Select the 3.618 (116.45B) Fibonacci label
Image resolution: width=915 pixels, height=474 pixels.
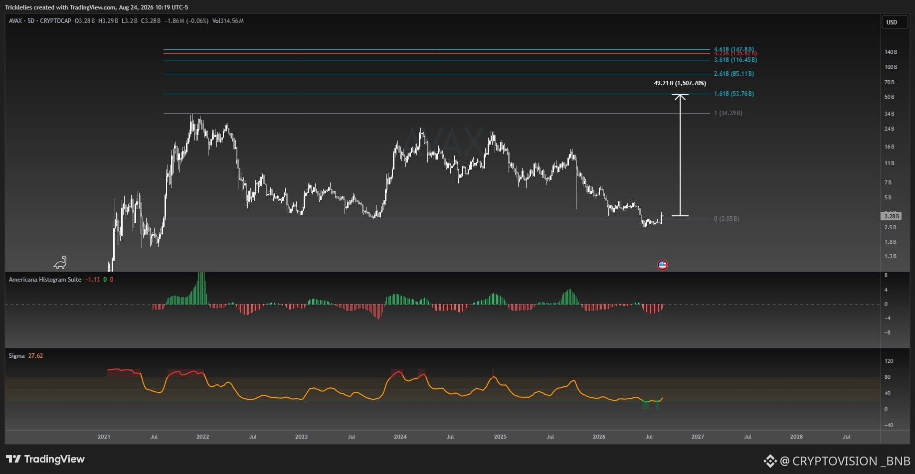[735, 60]
